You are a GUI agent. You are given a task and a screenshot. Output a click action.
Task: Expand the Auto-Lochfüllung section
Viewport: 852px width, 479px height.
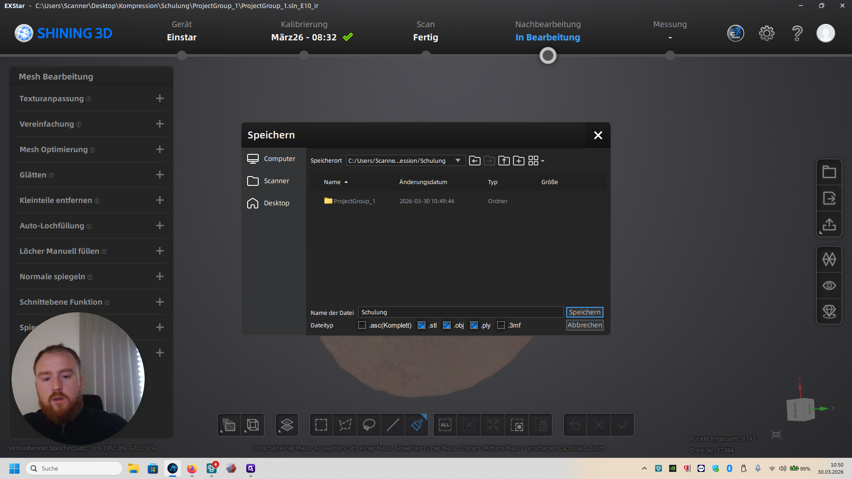(160, 226)
